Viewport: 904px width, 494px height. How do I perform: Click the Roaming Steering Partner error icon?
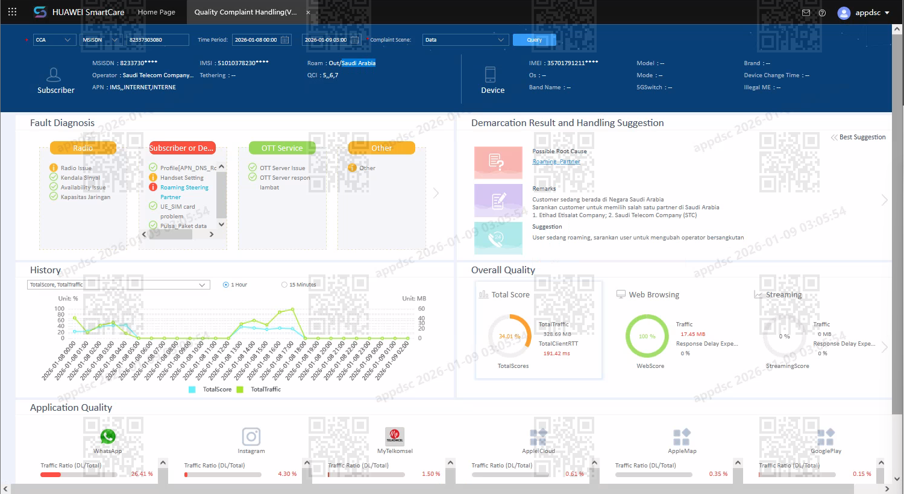pos(153,187)
